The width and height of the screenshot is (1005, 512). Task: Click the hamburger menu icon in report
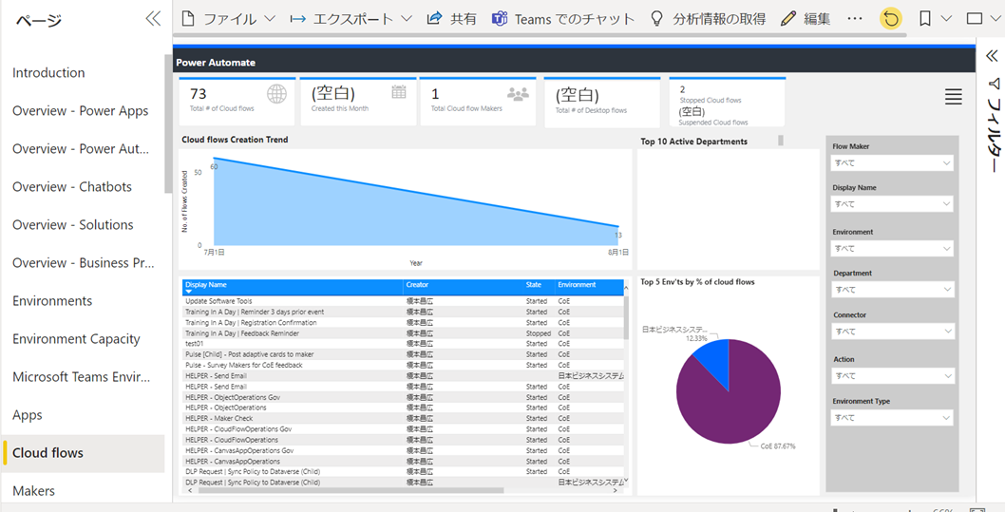coord(953,97)
